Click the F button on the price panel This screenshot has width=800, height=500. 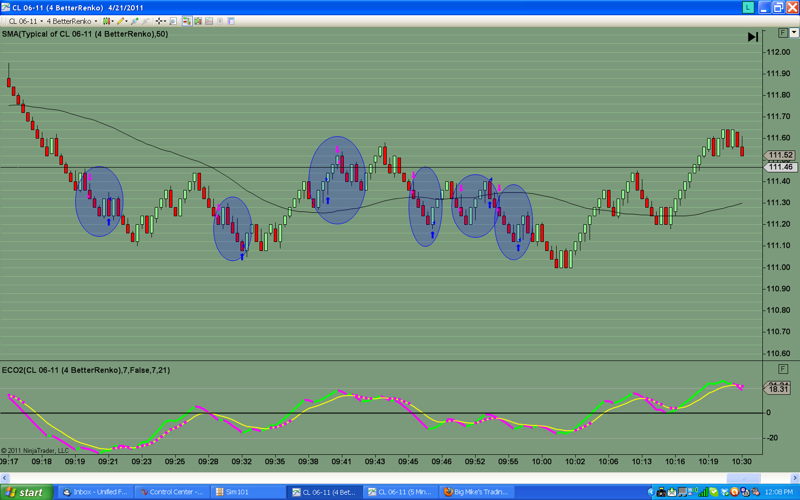point(783,33)
